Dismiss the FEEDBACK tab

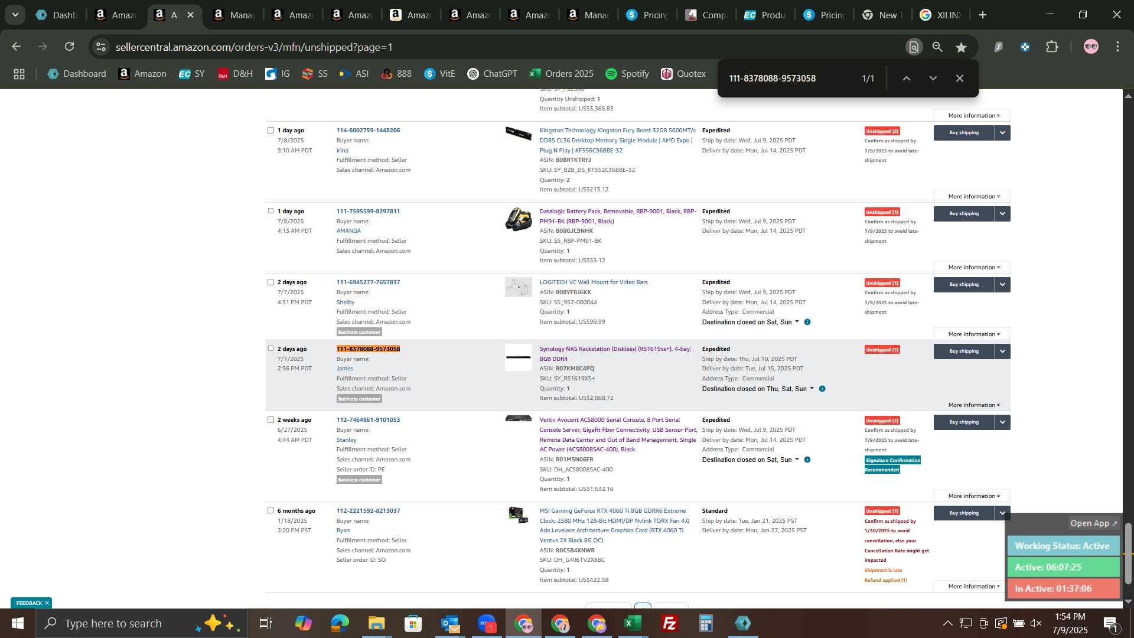coord(47,603)
